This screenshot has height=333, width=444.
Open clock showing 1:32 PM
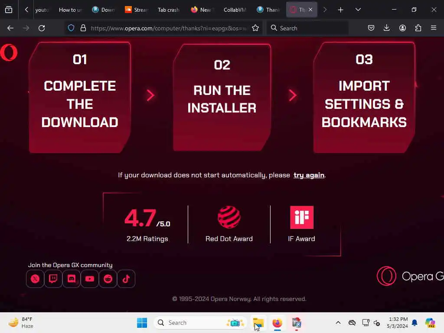tap(398, 323)
